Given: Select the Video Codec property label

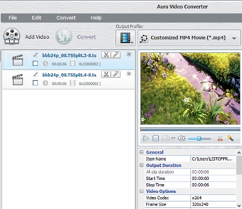Looking at the screenshot, I should point(157,198).
